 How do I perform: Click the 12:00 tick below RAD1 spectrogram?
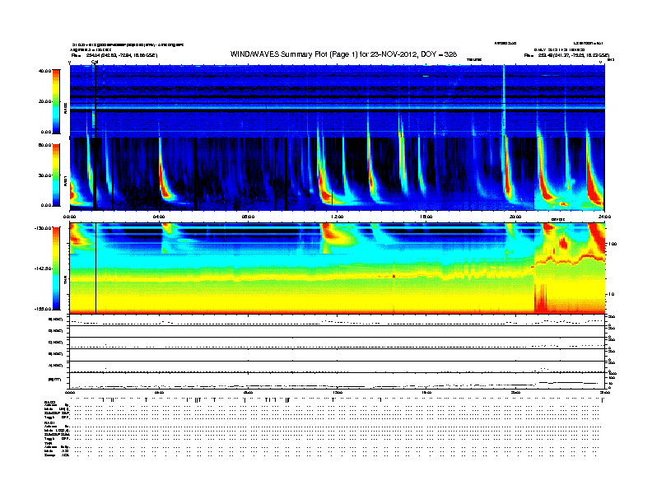tap(338, 217)
